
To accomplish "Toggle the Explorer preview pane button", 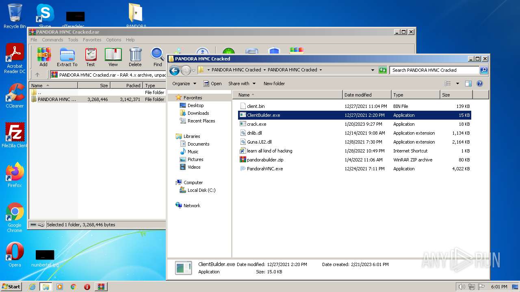I will pyautogui.click(x=468, y=84).
